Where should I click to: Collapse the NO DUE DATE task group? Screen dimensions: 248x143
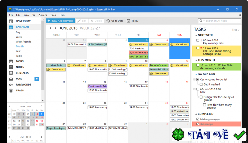pyautogui.click(x=196, y=74)
